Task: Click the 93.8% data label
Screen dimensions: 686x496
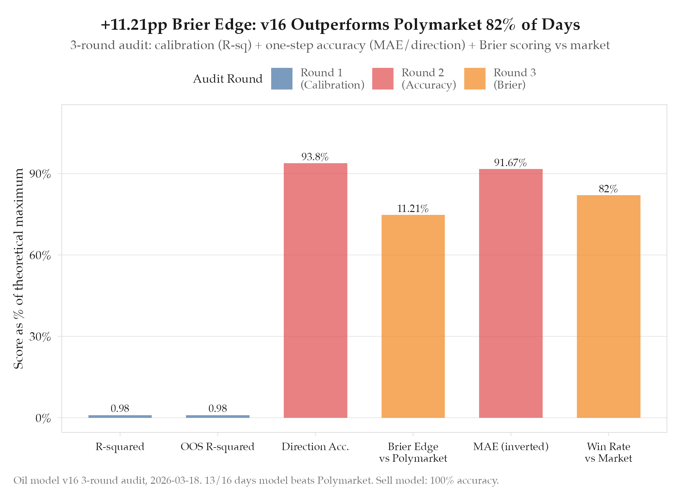Action: [x=315, y=157]
